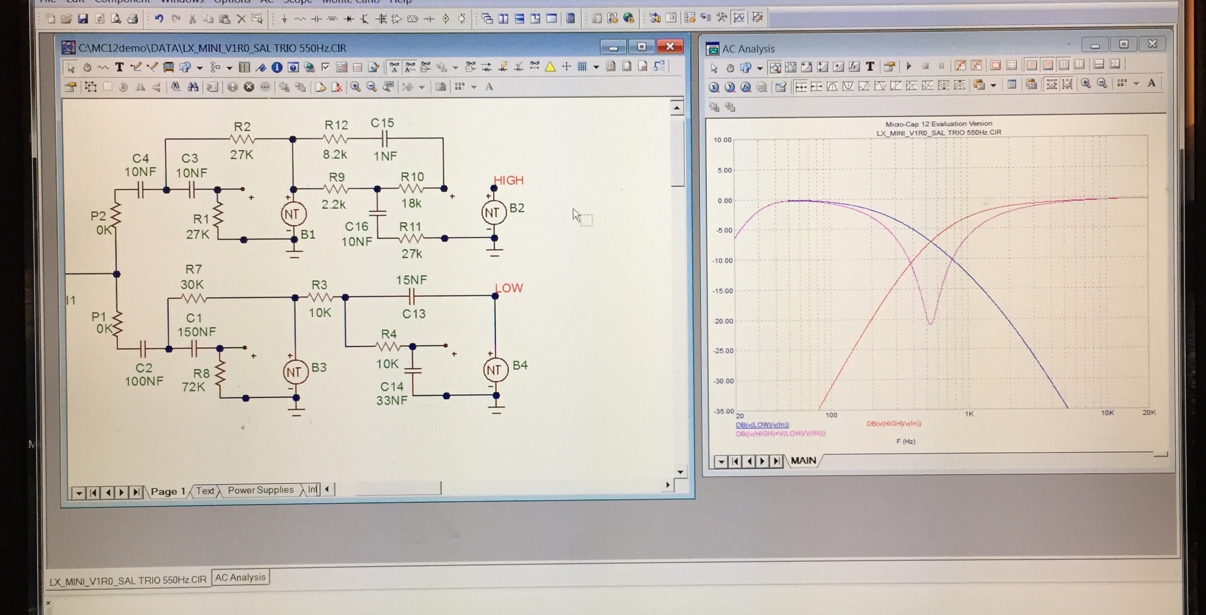The width and height of the screenshot is (1206, 615).
Task: Click the blue Info mode icon
Action: 277,67
